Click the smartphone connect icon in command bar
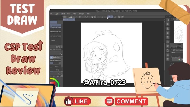This screenshot has width=190, height=107. click(118, 17)
